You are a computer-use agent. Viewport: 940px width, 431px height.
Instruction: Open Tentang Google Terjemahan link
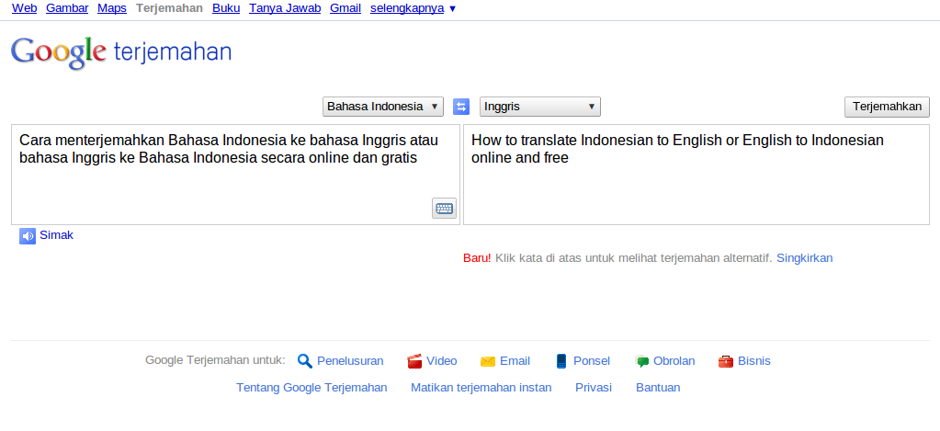[311, 387]
